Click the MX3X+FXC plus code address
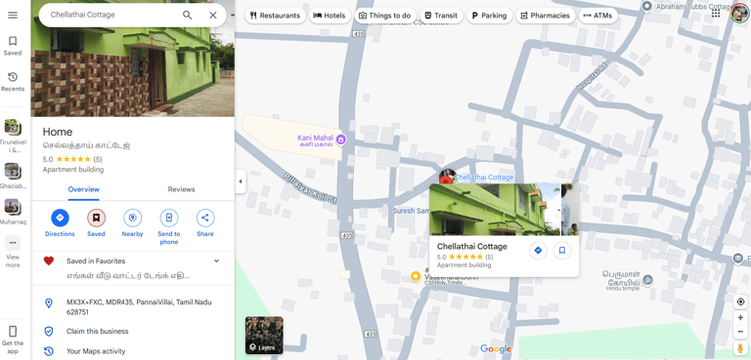The height and width of the screenshot is (360, 751). (x=139, y=307)
